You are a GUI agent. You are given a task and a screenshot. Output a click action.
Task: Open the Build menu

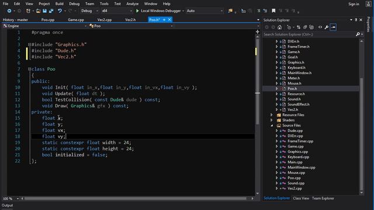[60, 4]
